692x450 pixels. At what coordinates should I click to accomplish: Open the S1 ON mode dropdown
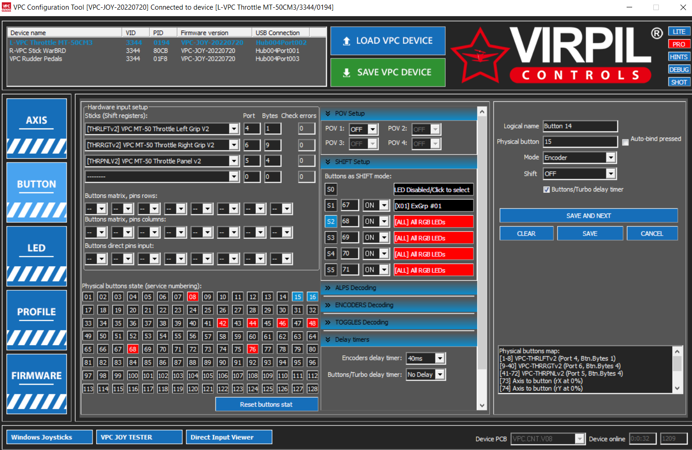(x=384, y=206)
